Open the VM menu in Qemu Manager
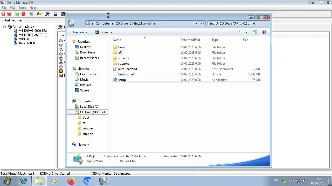The image size is (332, 186). 12,8
